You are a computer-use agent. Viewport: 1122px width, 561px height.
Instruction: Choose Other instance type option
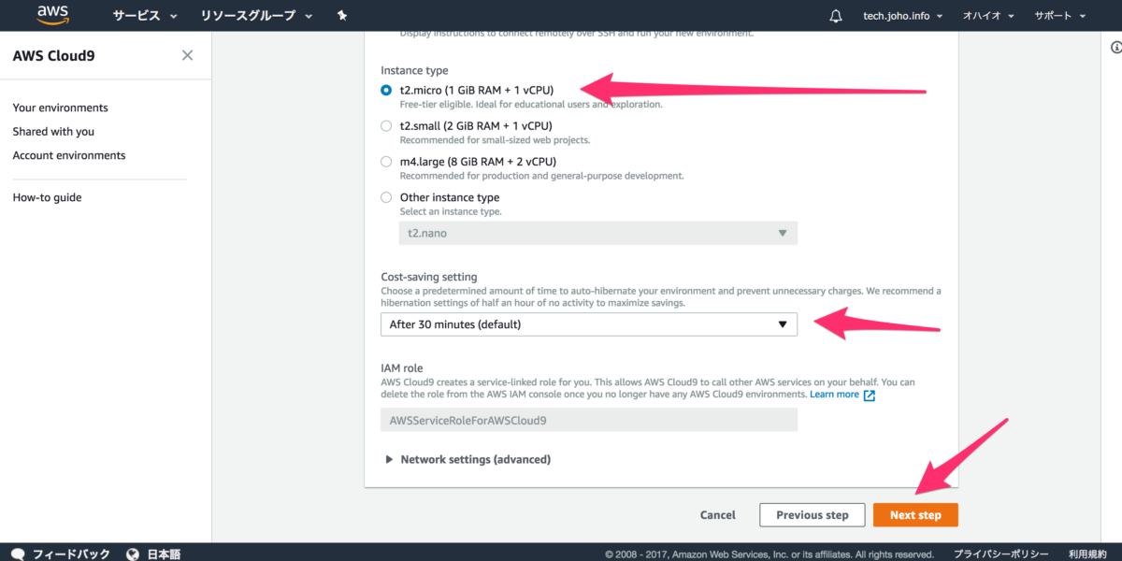386,197
